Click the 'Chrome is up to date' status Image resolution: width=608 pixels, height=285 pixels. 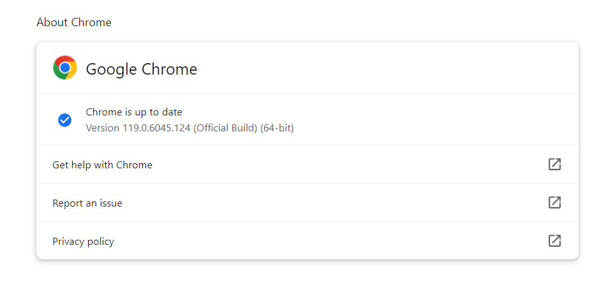click(x=134, y=112)
